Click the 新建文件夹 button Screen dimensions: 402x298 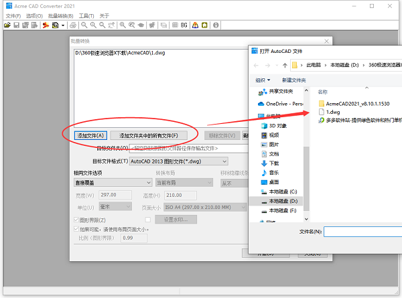tap(294, 80)
